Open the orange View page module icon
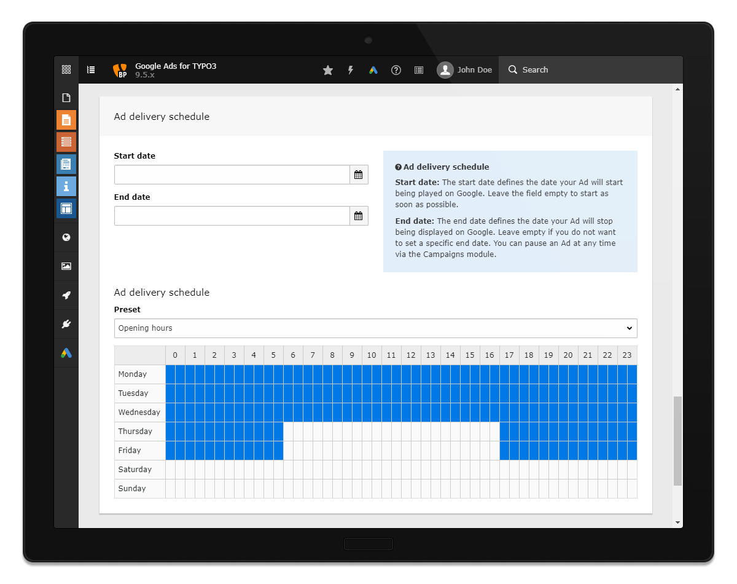Image resolution: width=737 pixels, height=584 pixels. click(66, 120)
